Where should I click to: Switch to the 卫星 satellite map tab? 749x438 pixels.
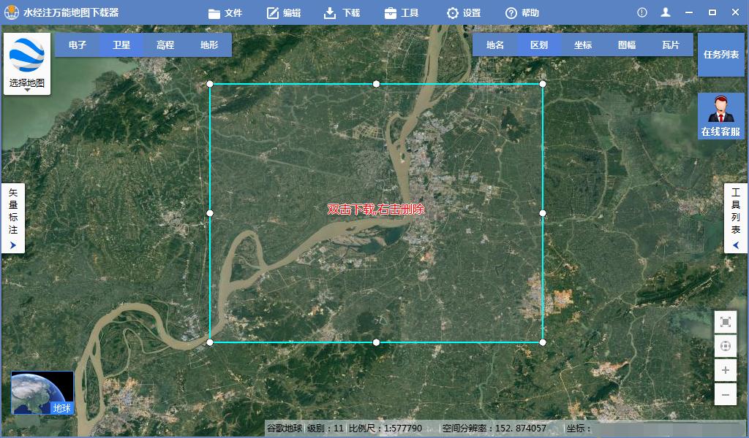121,45
